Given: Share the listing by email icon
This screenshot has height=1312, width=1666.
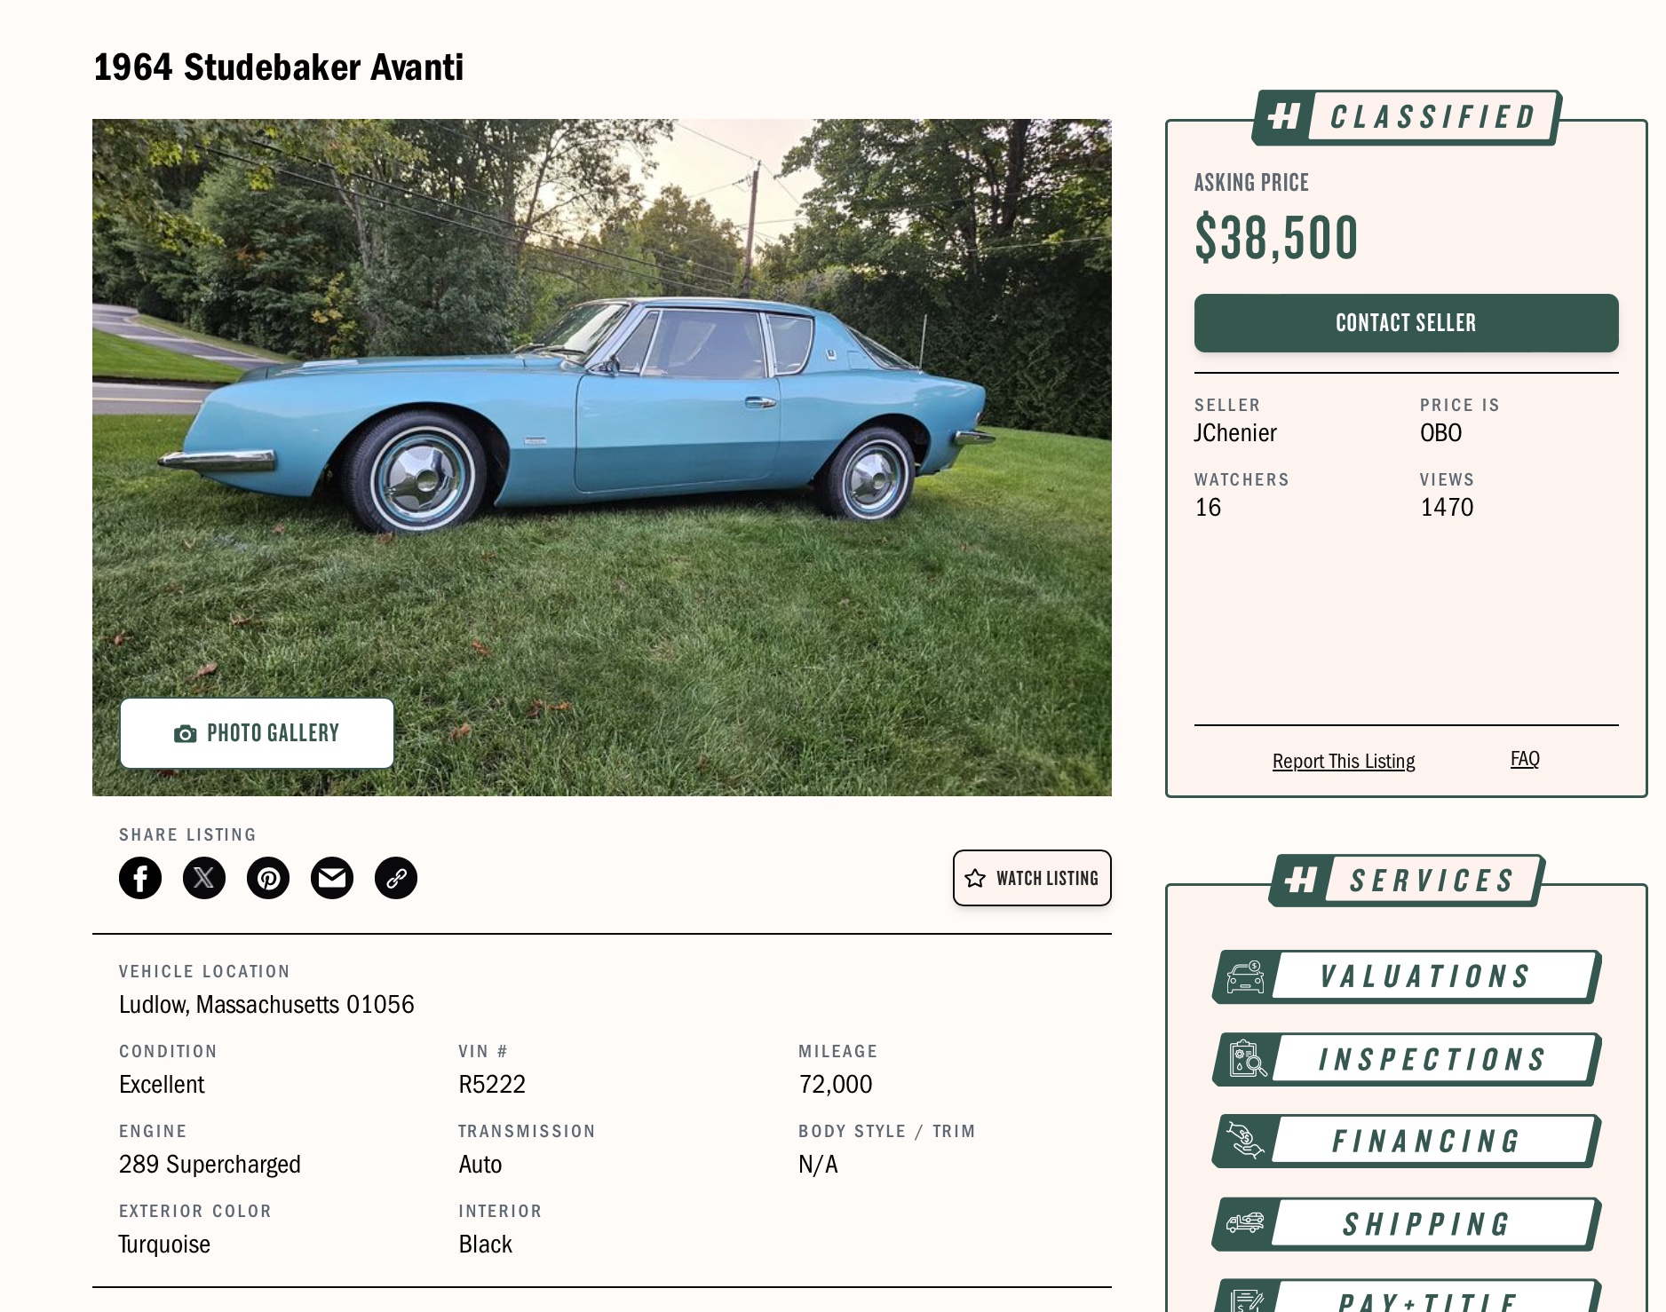Looking at the screenshot, I should (332, 878).
